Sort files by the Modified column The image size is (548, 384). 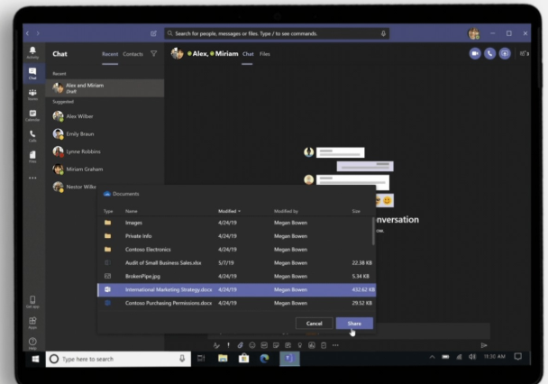click(x=228, y=211)
